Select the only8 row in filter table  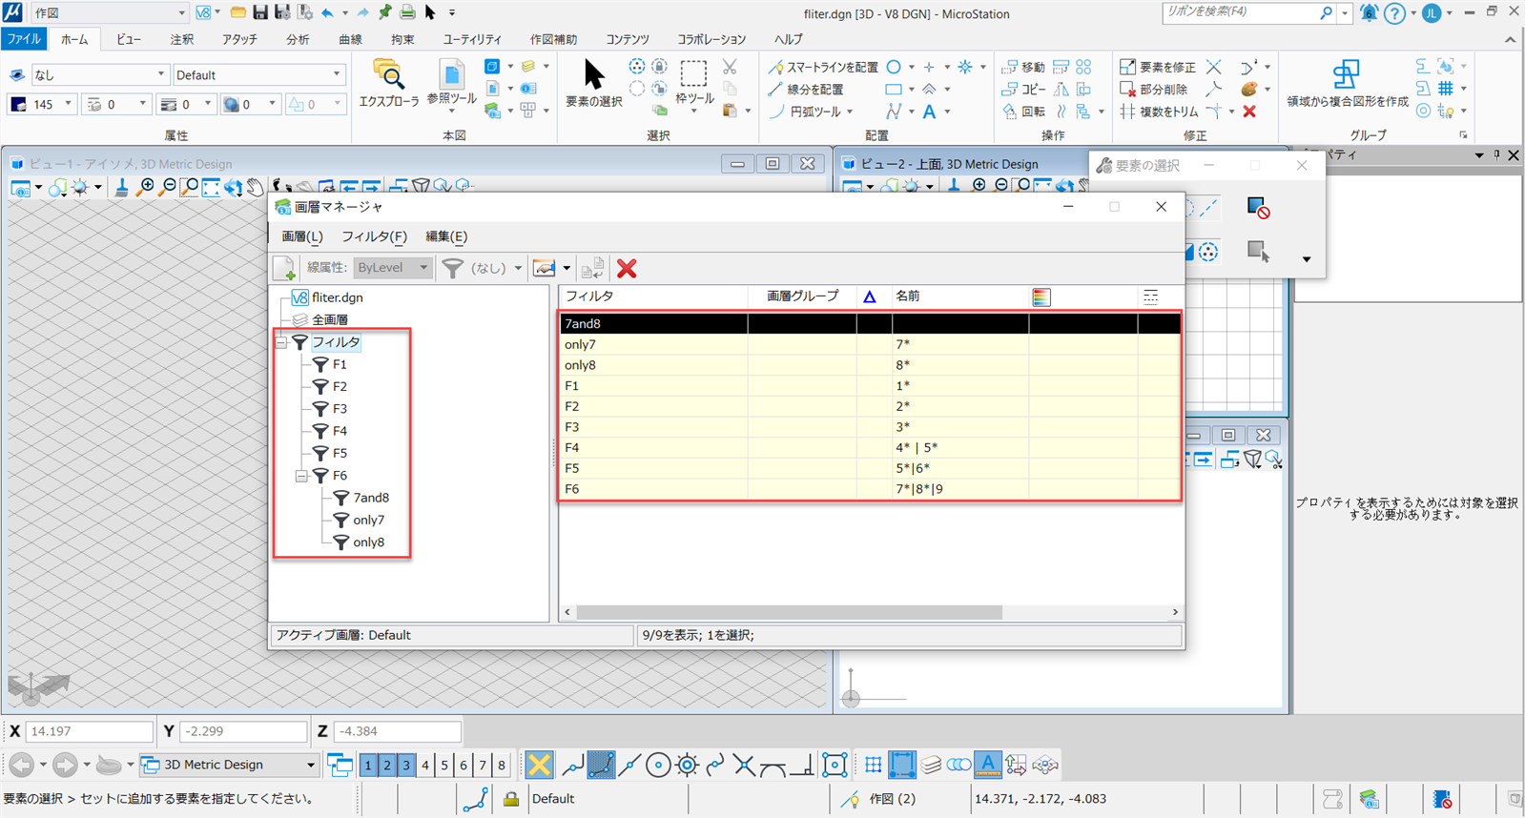870,365
